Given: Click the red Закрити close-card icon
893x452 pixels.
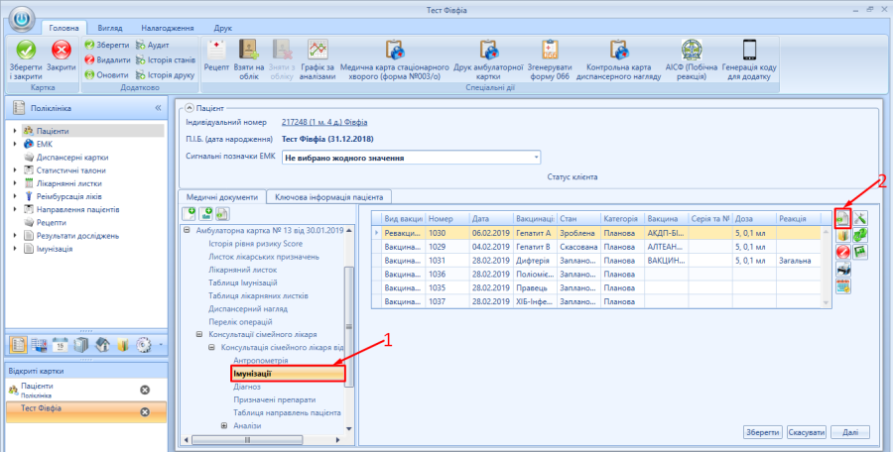Looking at the screenshot, I should pyautogui.click(x=61, y=51).
